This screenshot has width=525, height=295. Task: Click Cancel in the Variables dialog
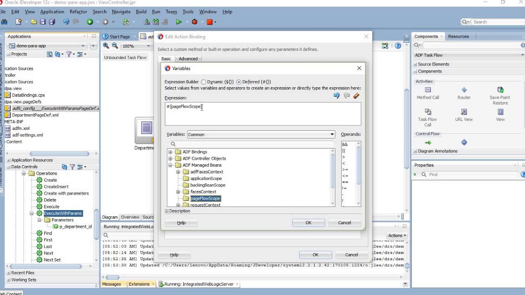point(345,222)
